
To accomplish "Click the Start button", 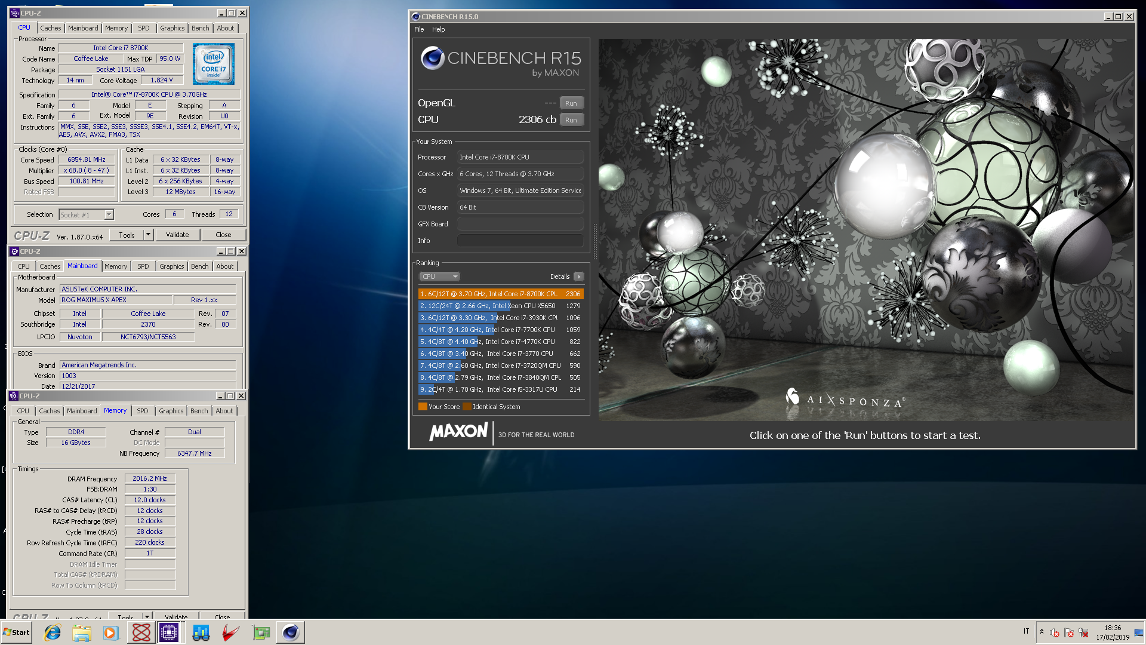I will click(17, 632).
